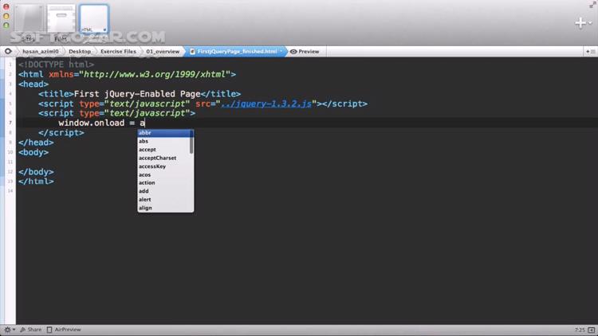Click the plus button to add a new tab
The width and height of the screenshot is (598, 336).
580,23
